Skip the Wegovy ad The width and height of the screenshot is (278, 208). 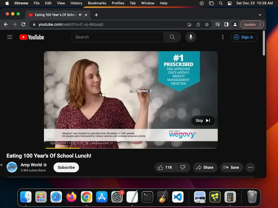(x=203, y=121)
